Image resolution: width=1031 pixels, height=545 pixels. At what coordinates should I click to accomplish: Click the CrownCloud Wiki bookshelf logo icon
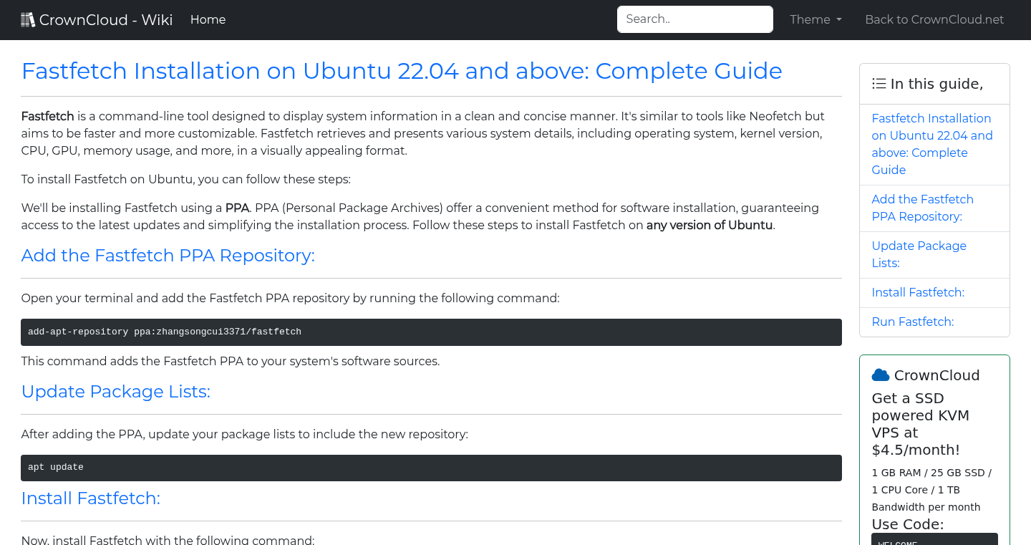pos(28,19)
